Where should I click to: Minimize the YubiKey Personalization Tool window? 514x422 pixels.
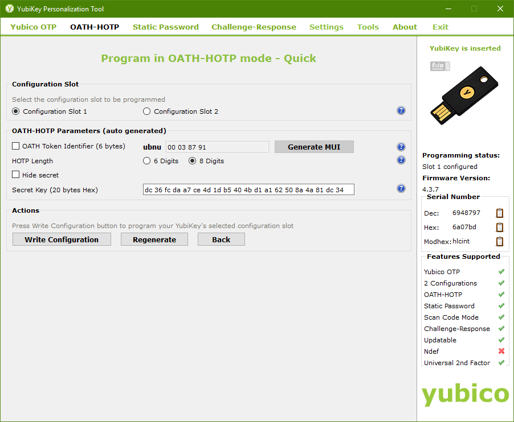click(448, 9)
